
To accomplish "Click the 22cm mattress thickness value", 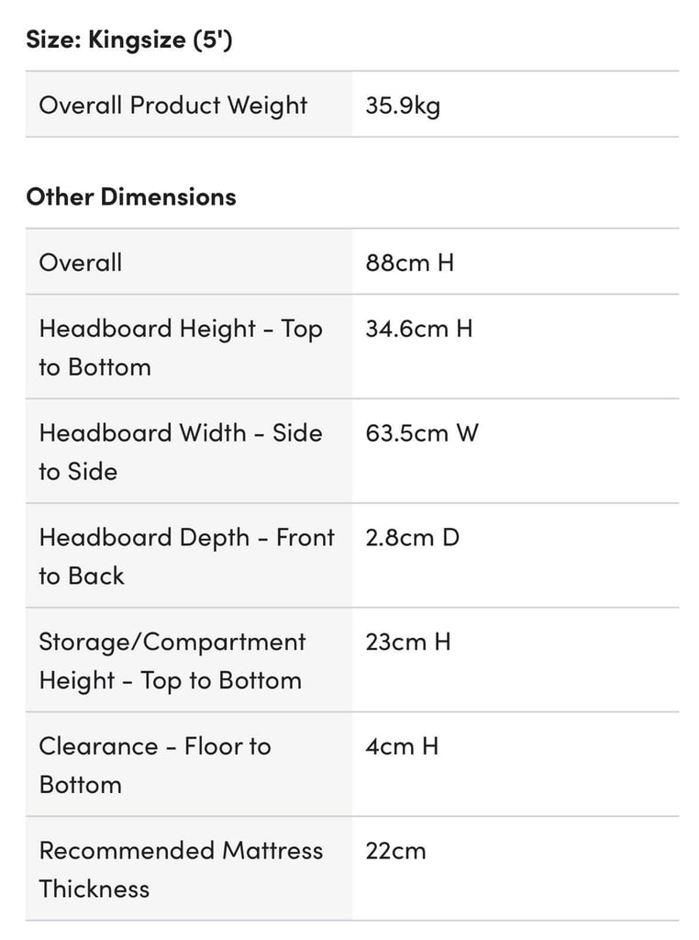I will pos(396,851).
